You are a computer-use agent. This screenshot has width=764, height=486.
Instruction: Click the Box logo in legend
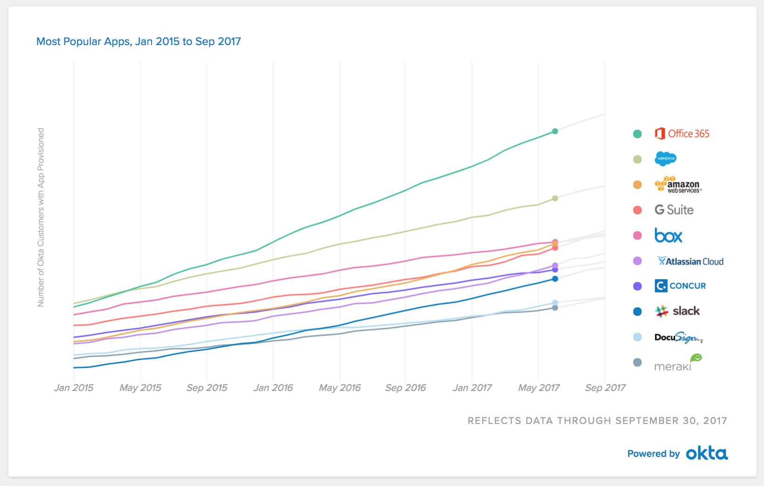(x=668, y=235)
